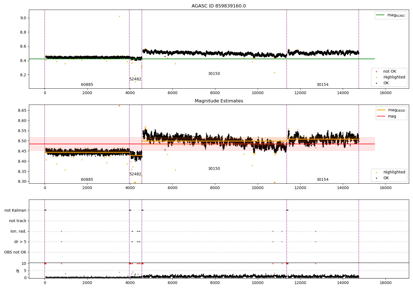The image size is (413, 289).
Task: Click obsid label 60885 in Magnitude Estimates plot
Action: [x=87, y=180]
